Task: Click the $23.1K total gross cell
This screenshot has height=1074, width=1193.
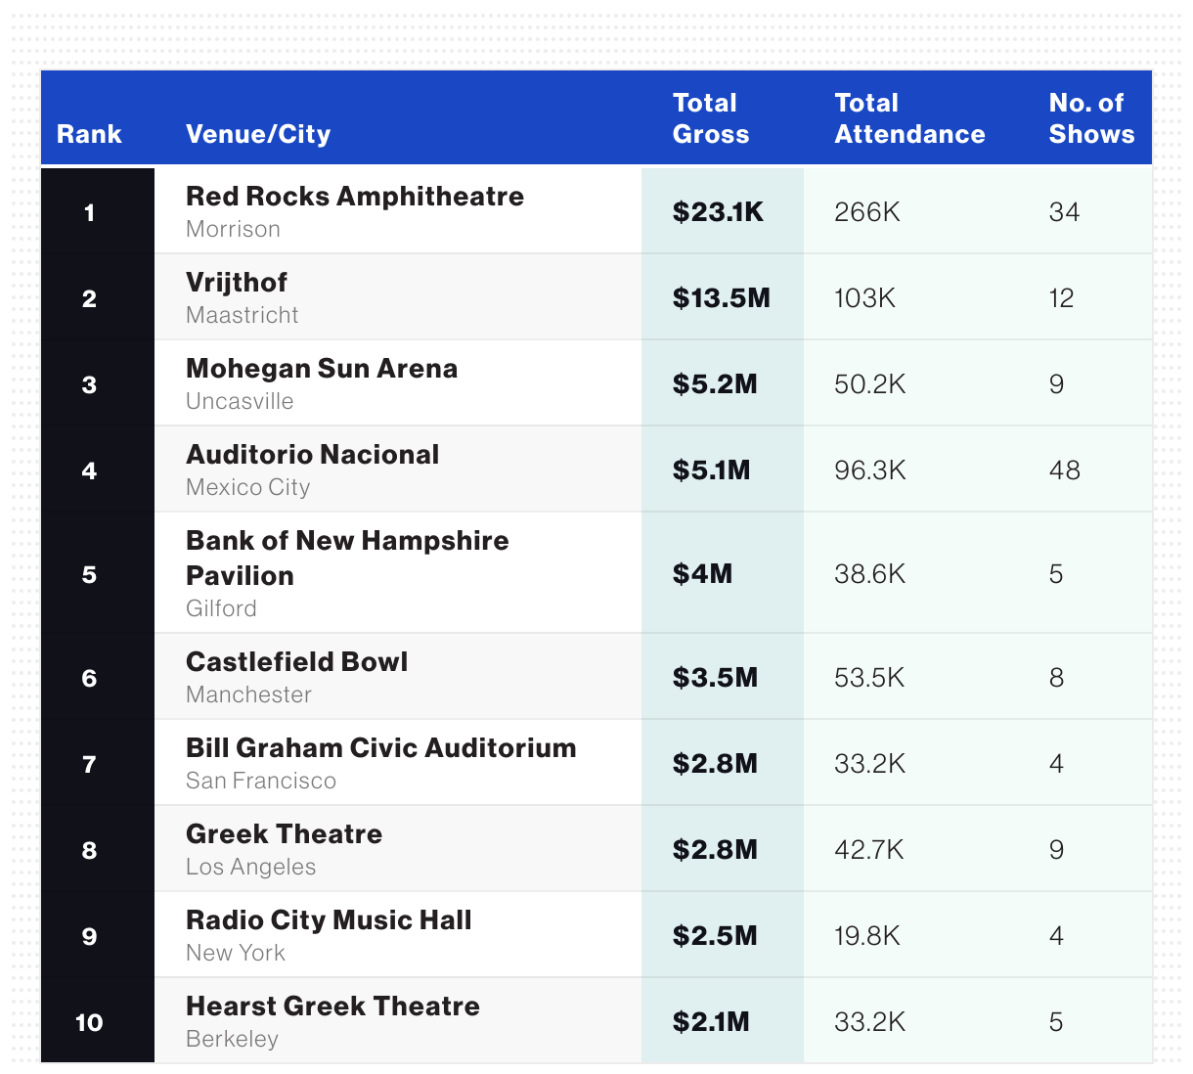Action: [x=718, y=212]
